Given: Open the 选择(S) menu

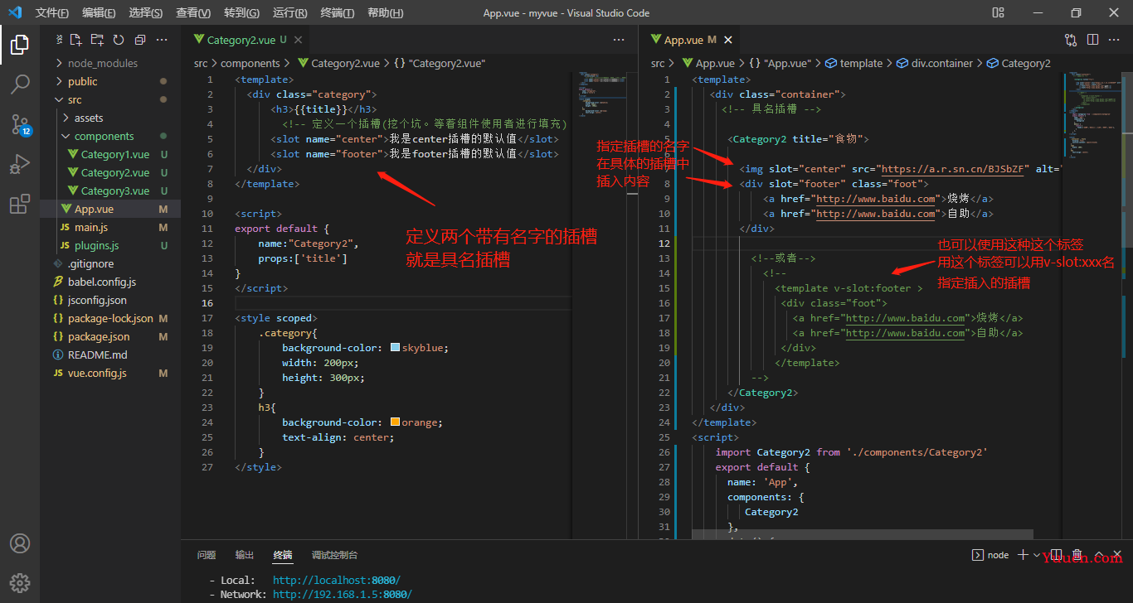Looking at the screenshot, I should (x=146, y=12).
